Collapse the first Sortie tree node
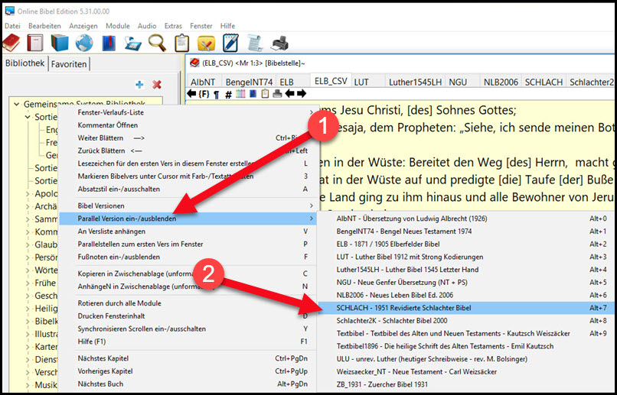 [28, 117]
